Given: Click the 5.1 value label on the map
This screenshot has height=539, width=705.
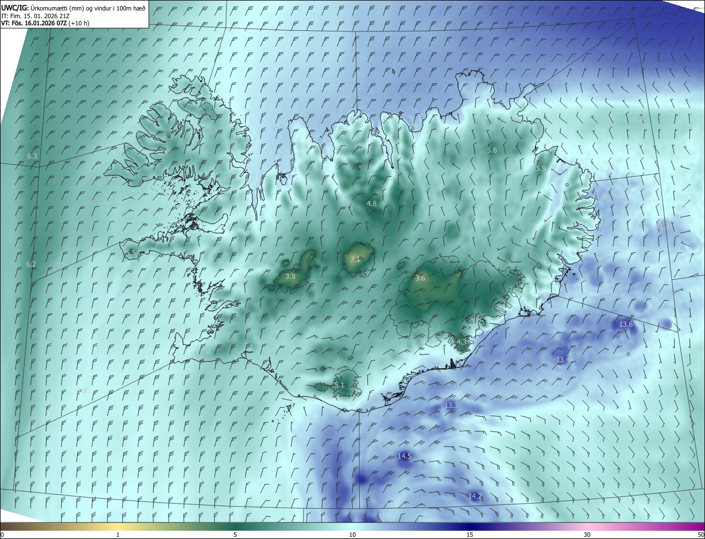Looking at the screenshot, I should [339, 385].
